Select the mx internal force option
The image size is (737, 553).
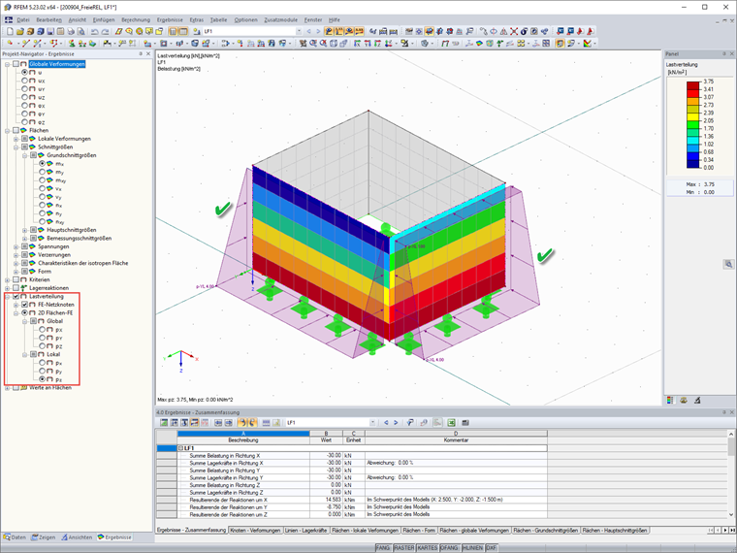42,164
